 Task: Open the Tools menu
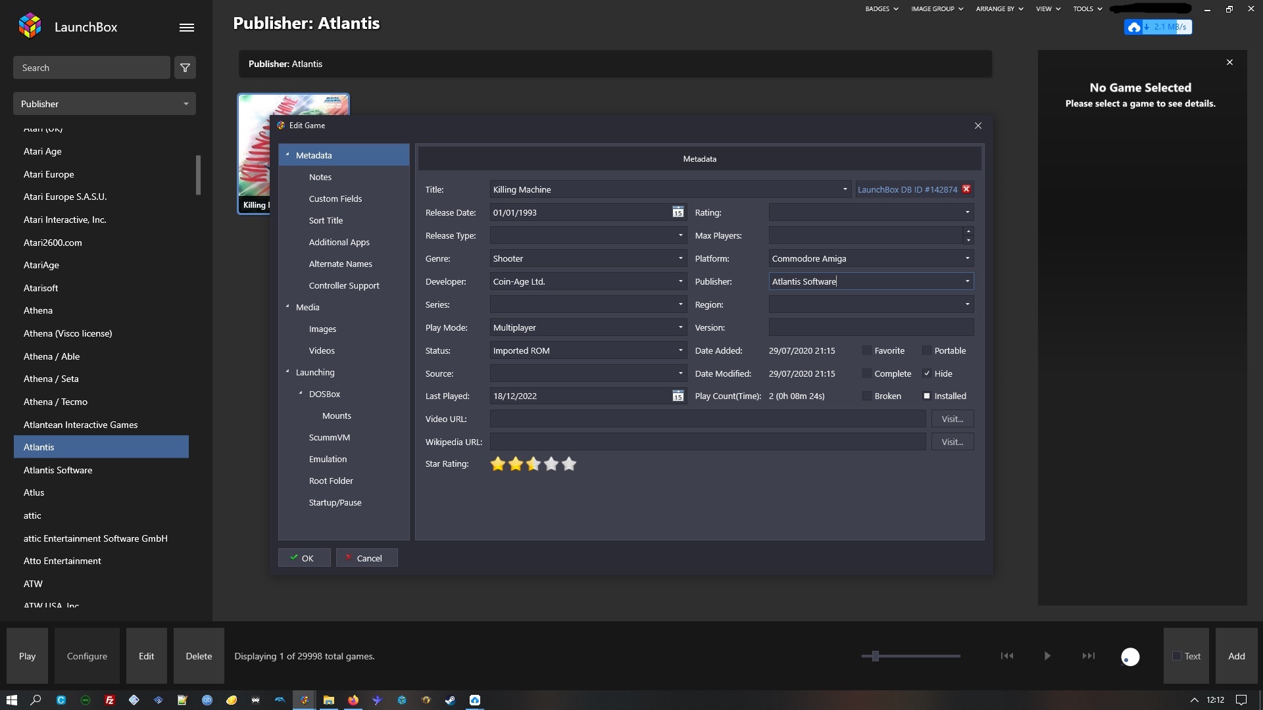coord(1087,9)
